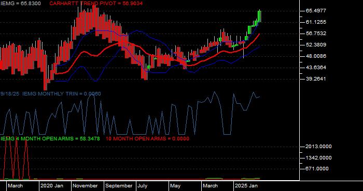Click the 2025 Jan date marker
This screenshot has width=363, height=191.
[246, 186]
